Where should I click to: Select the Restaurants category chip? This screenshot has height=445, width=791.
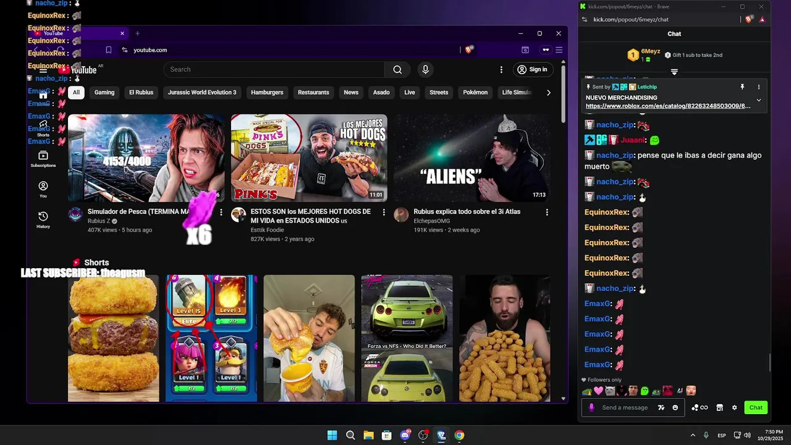(313, 92)
